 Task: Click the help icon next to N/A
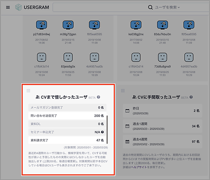pyautogui.click(x=103, y=132)
